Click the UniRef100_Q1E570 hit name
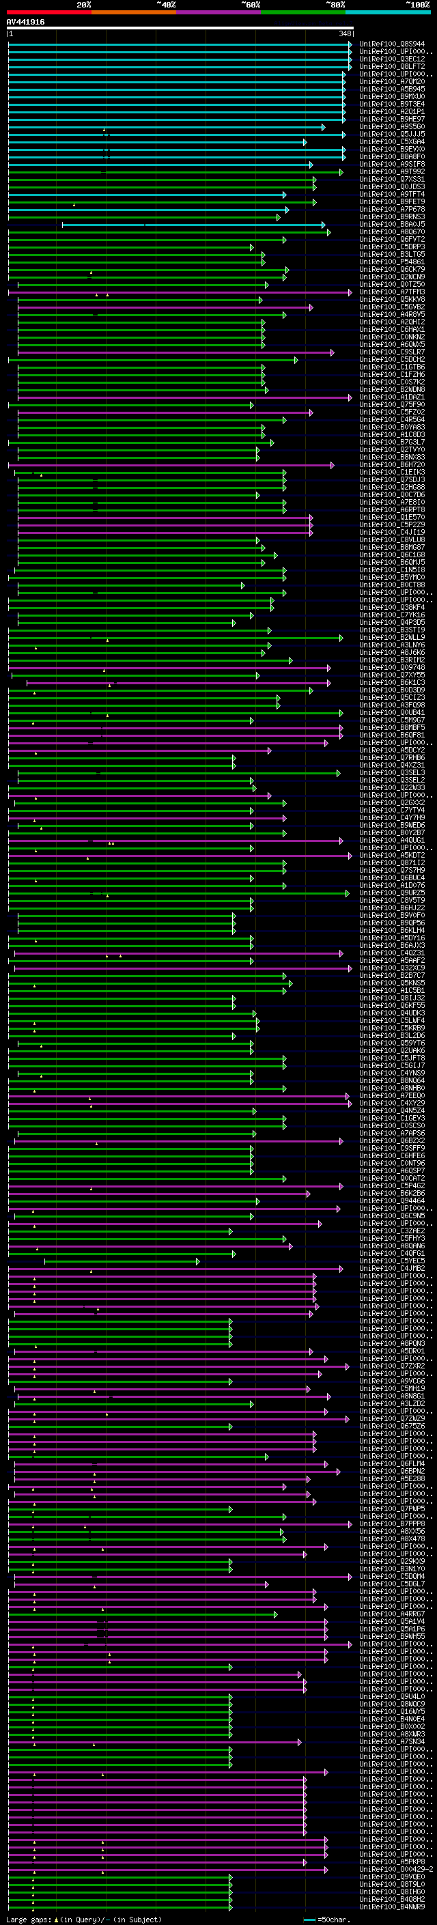The width and height of the screenshot is (437, 1925). (x=392, y=517)
